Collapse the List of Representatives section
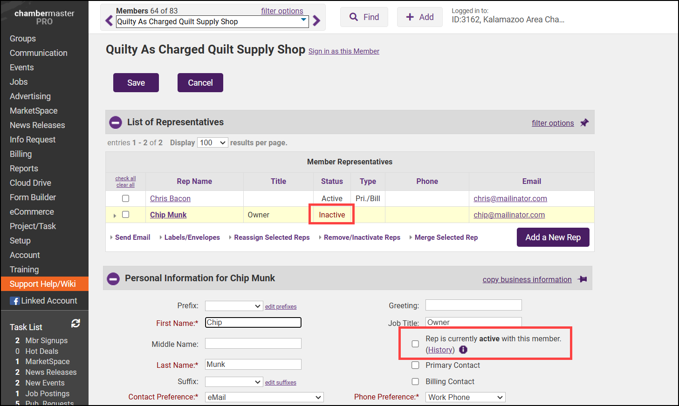 (115, 122)
